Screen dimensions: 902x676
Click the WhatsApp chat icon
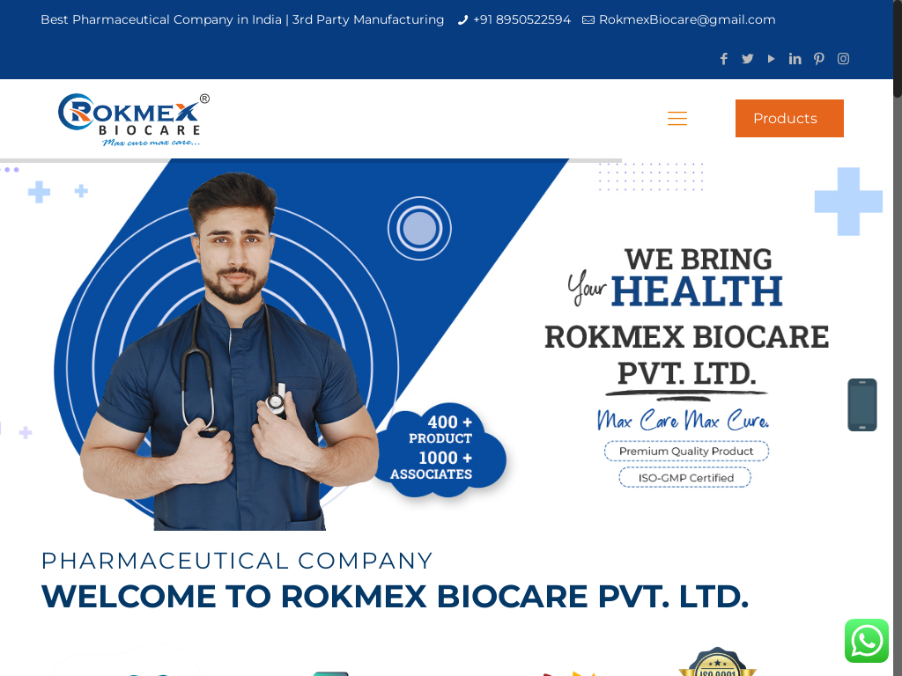point(867,641)
